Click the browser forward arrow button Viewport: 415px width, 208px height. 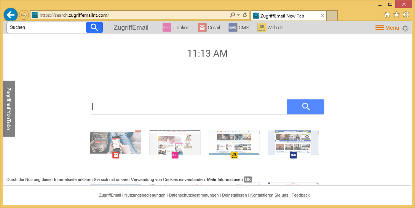(x=24, y=15)
